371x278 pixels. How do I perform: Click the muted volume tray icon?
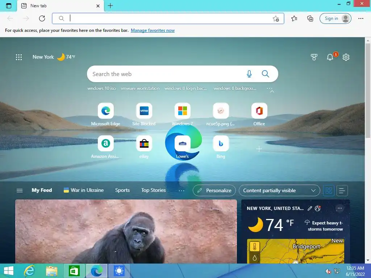(x=328, y=271)
